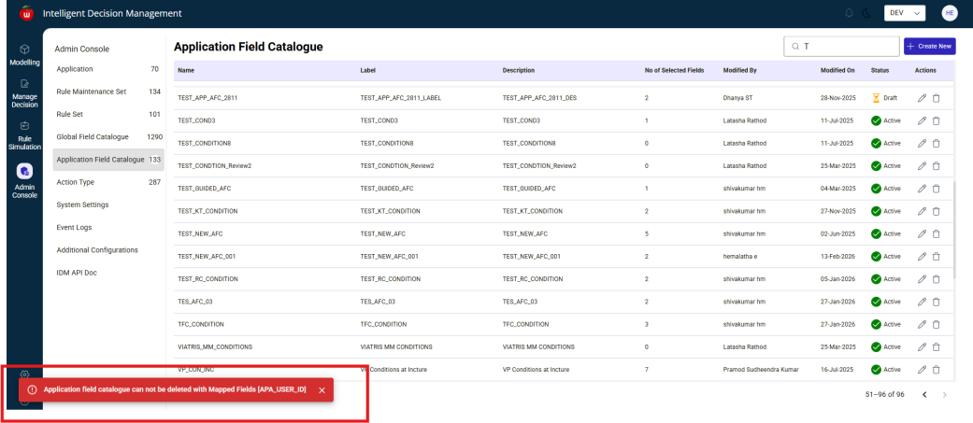Open Rule Set menu item
This screenshot has height=423, width=973.
[107, 114]
